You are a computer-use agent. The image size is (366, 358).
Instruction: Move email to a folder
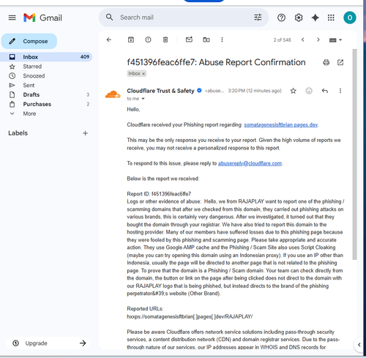206,40
